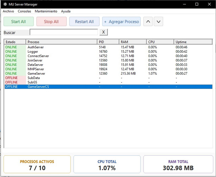Click uptime value 00:00:33

[x=182, y=65]
